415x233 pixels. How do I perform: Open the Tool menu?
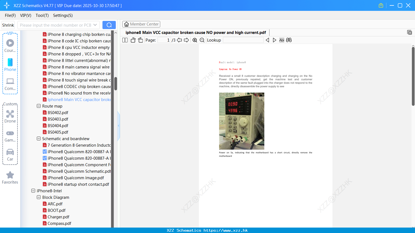pos(42,15)
